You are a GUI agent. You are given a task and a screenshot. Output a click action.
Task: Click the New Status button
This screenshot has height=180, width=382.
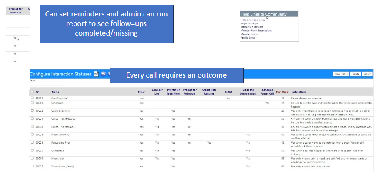point(341,74)
